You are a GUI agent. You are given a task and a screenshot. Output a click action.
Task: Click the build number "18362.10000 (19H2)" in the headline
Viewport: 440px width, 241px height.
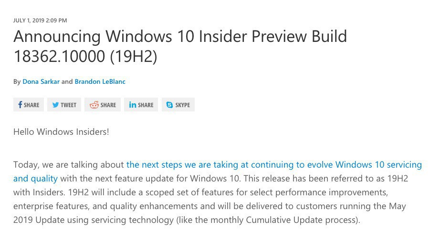pyautogui.click(x=85, y=57)
